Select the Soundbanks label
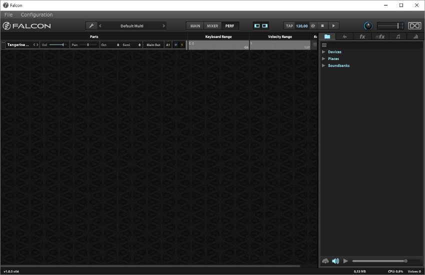The width and height of the screenshot is (425, 275). pos(338,65)
